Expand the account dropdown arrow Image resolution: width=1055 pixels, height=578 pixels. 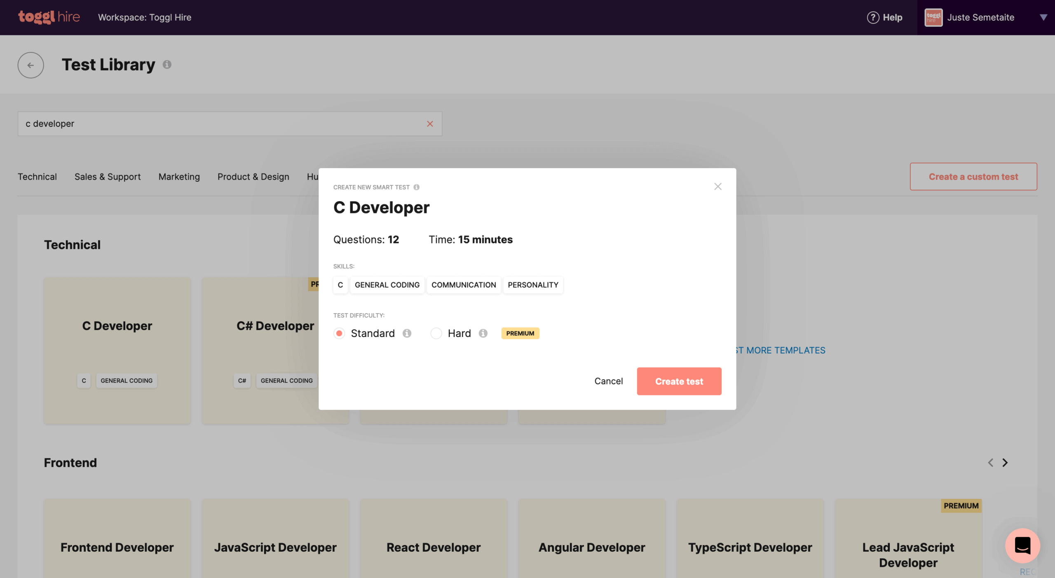tap(1043, 17)
